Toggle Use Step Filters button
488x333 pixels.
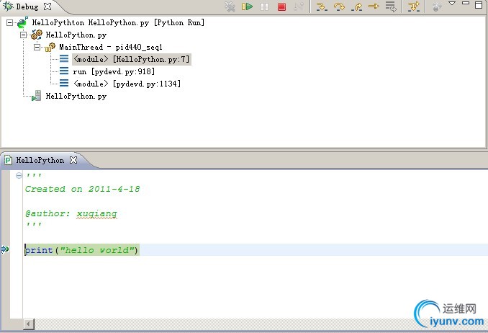[414, 6]
